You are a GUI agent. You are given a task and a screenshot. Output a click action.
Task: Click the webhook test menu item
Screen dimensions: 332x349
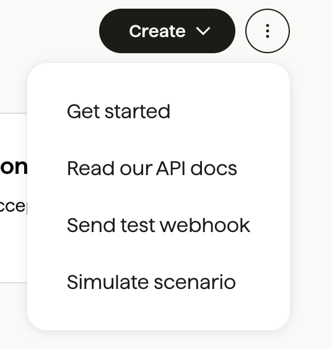tap(159, 225)
